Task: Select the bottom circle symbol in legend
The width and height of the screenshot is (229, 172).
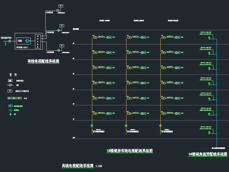Action: pos(10,114)
